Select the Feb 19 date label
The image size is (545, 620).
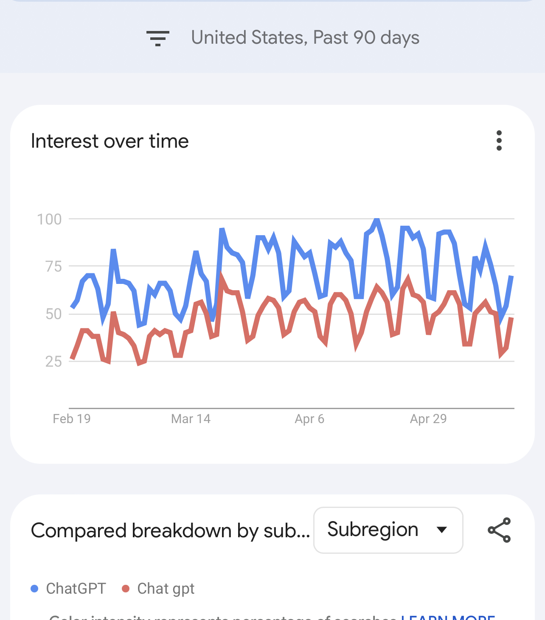click(72, 419)
